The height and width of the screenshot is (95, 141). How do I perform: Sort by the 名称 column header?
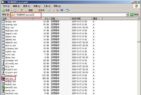17,19
